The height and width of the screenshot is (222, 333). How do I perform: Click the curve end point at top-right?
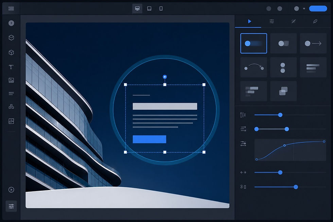point(324,141)
